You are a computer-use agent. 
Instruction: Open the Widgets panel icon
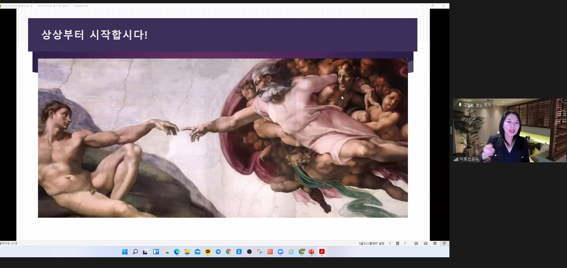(156, 252)
